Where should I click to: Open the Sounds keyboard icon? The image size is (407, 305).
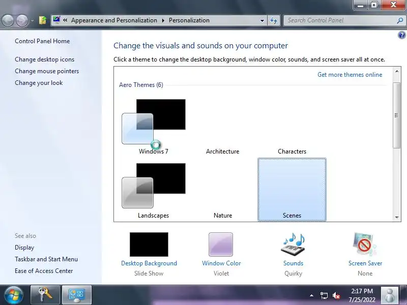point(294,245)
